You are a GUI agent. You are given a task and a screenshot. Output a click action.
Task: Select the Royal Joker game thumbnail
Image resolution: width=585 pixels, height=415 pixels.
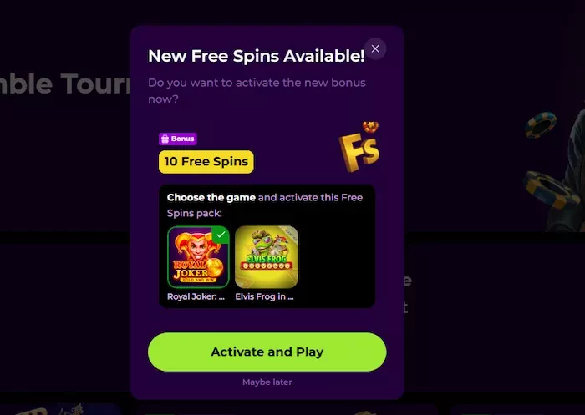click(198, 257)
